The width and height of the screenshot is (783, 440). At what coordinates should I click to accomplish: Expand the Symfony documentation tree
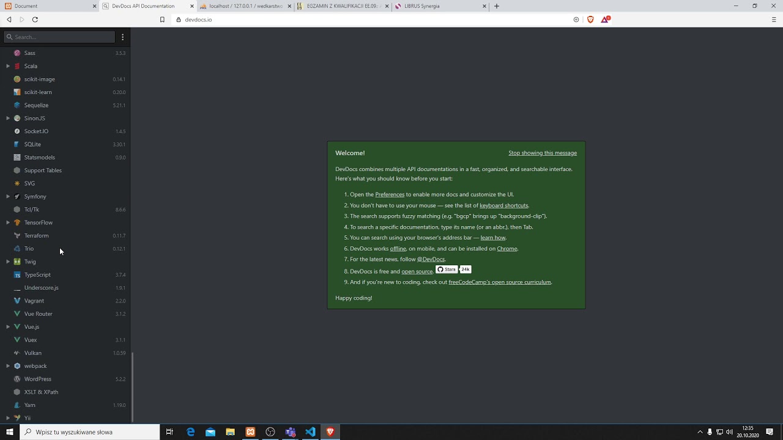[8, 196]
